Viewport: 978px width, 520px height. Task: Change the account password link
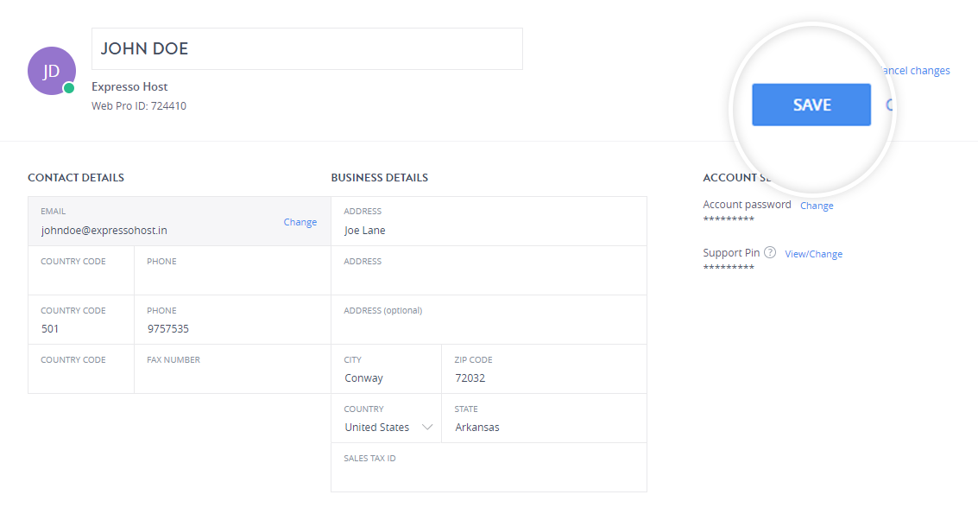tap(817, 206)
